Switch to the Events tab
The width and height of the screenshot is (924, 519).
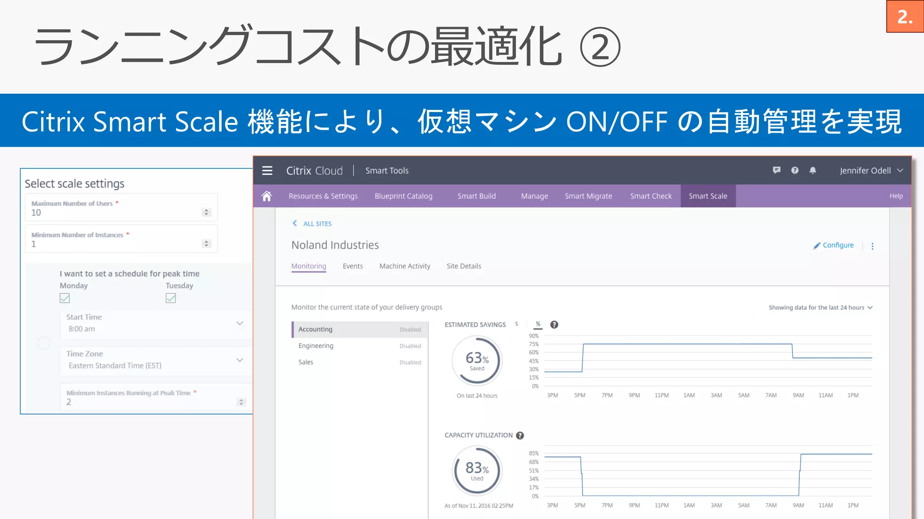[x=352, y=266]
